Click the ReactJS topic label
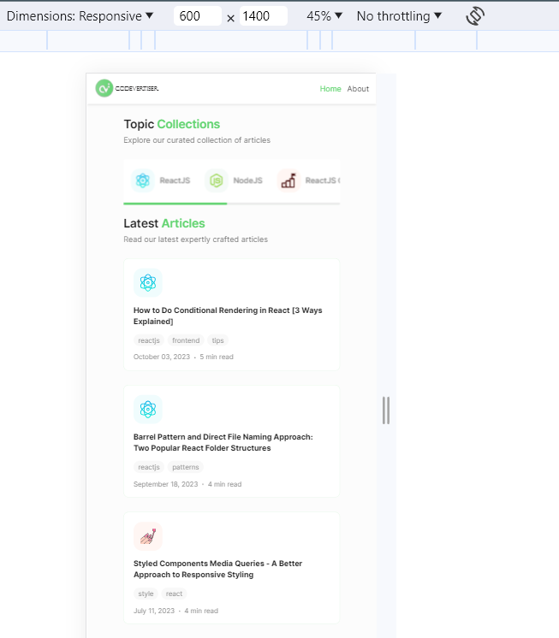This screenshot has height=638, width=559. pos(175,180)
